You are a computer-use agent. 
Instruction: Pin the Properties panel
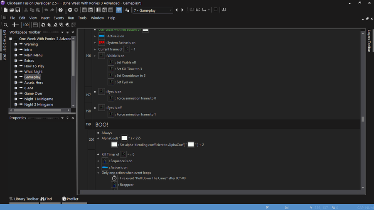67,118
